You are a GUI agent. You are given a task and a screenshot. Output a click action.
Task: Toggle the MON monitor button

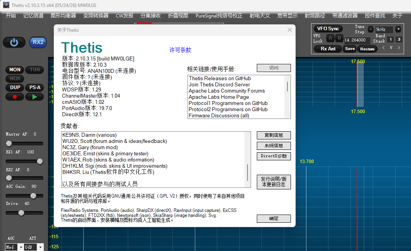coord(15,70)
